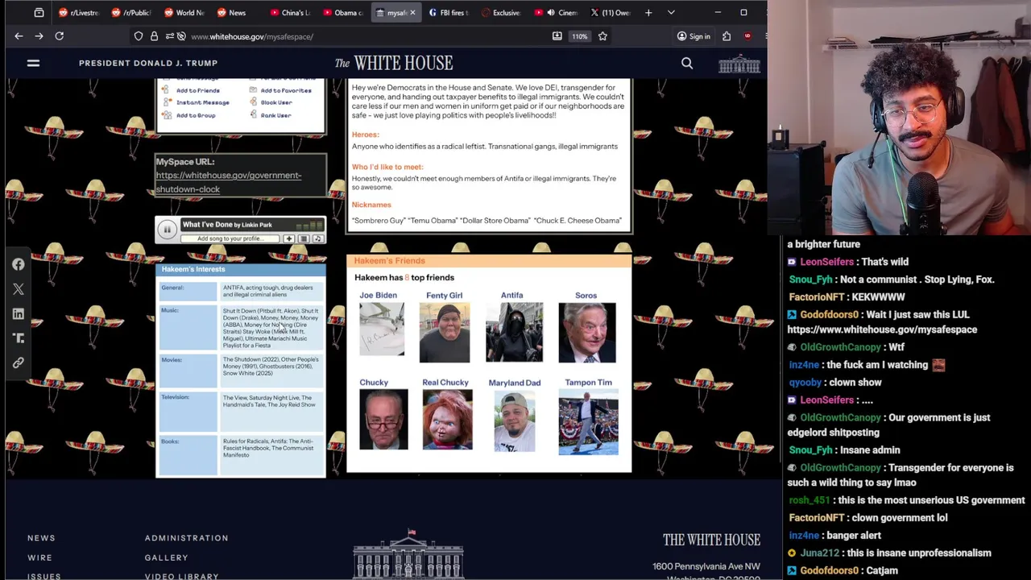1031x580 pixels.
Task: Share page on X sidebar icon
Action: pyautogui.click(x=19, y=288)
